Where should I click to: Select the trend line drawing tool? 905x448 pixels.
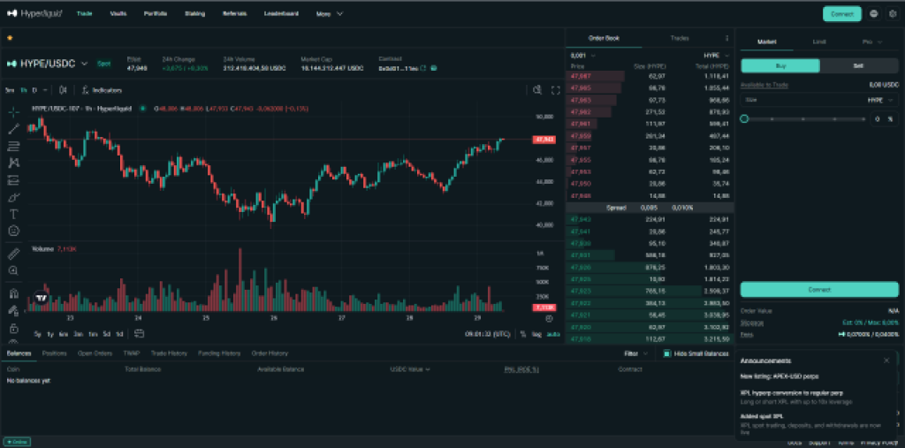(14, 129)
